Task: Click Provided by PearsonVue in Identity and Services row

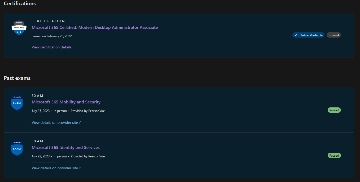Action: (x=88, y=156)
